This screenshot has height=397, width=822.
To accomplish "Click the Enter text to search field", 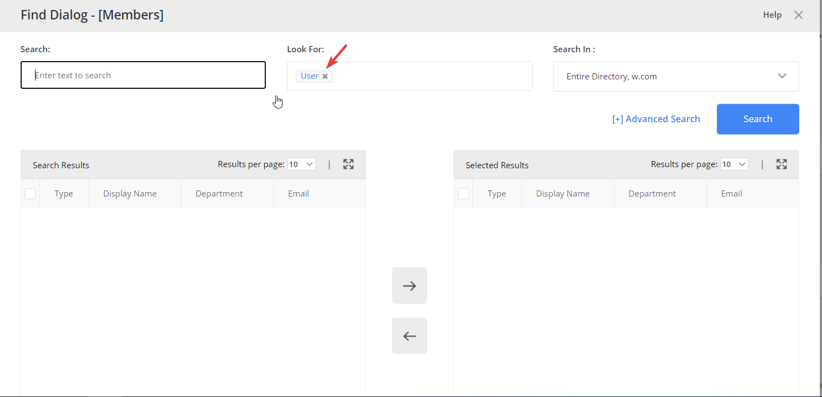I will tap(143, 74).
